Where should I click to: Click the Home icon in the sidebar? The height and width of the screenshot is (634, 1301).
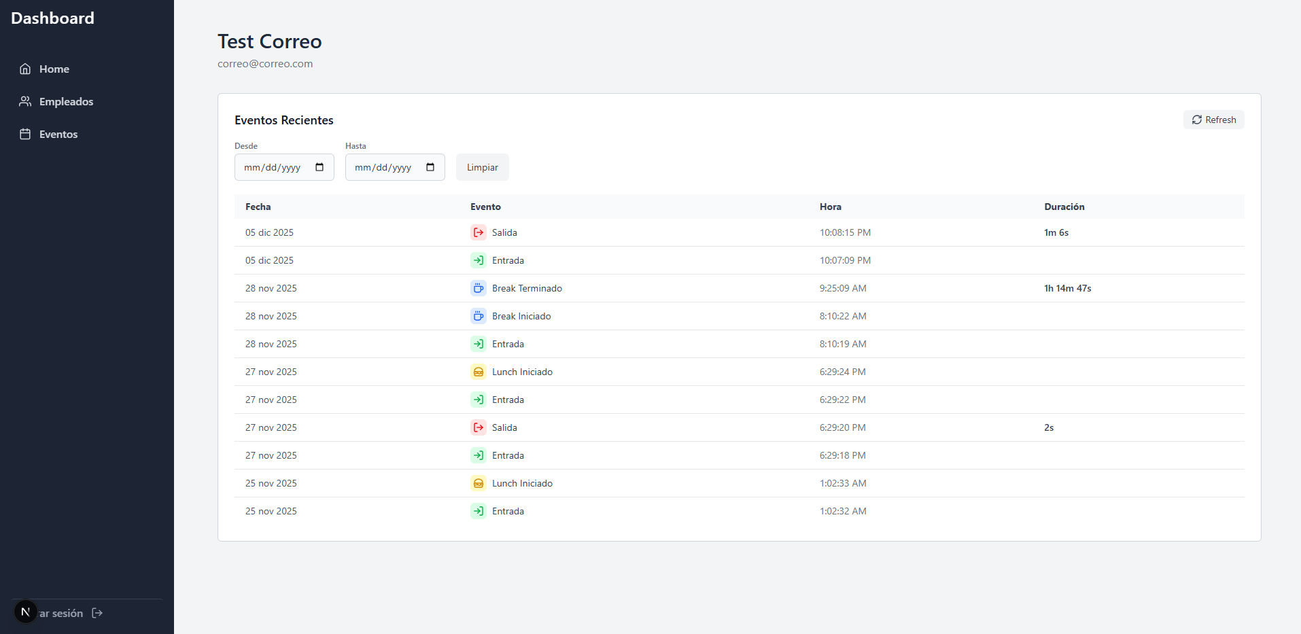click(x=25, y=69)
